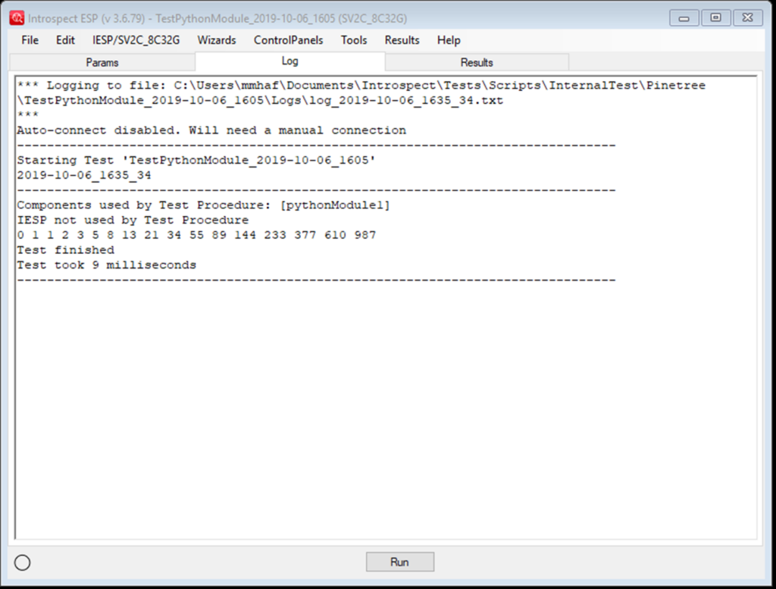The width and height of the screenshot is (776, 589).
Task: Maximize the Introspect ESP window
Action: coord(714,18)
